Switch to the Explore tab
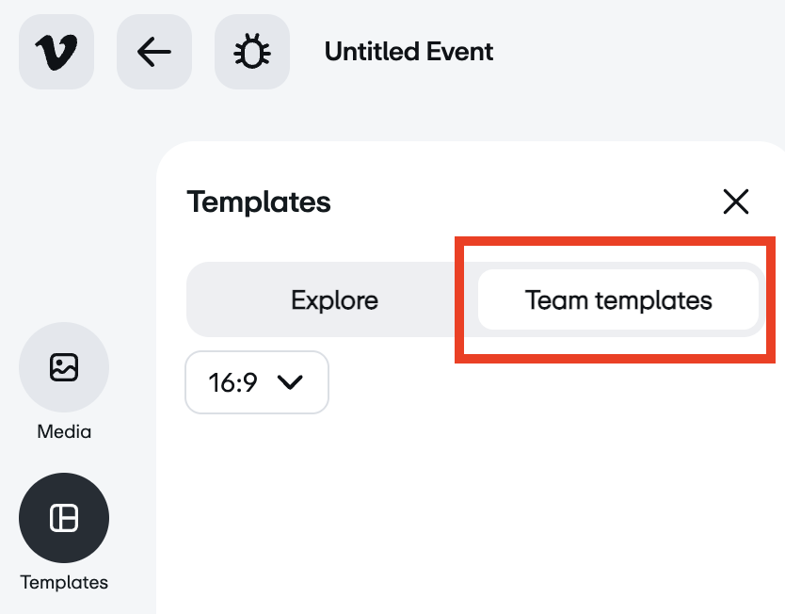Viewport: 785px width, 614px height. coord(334,300)
